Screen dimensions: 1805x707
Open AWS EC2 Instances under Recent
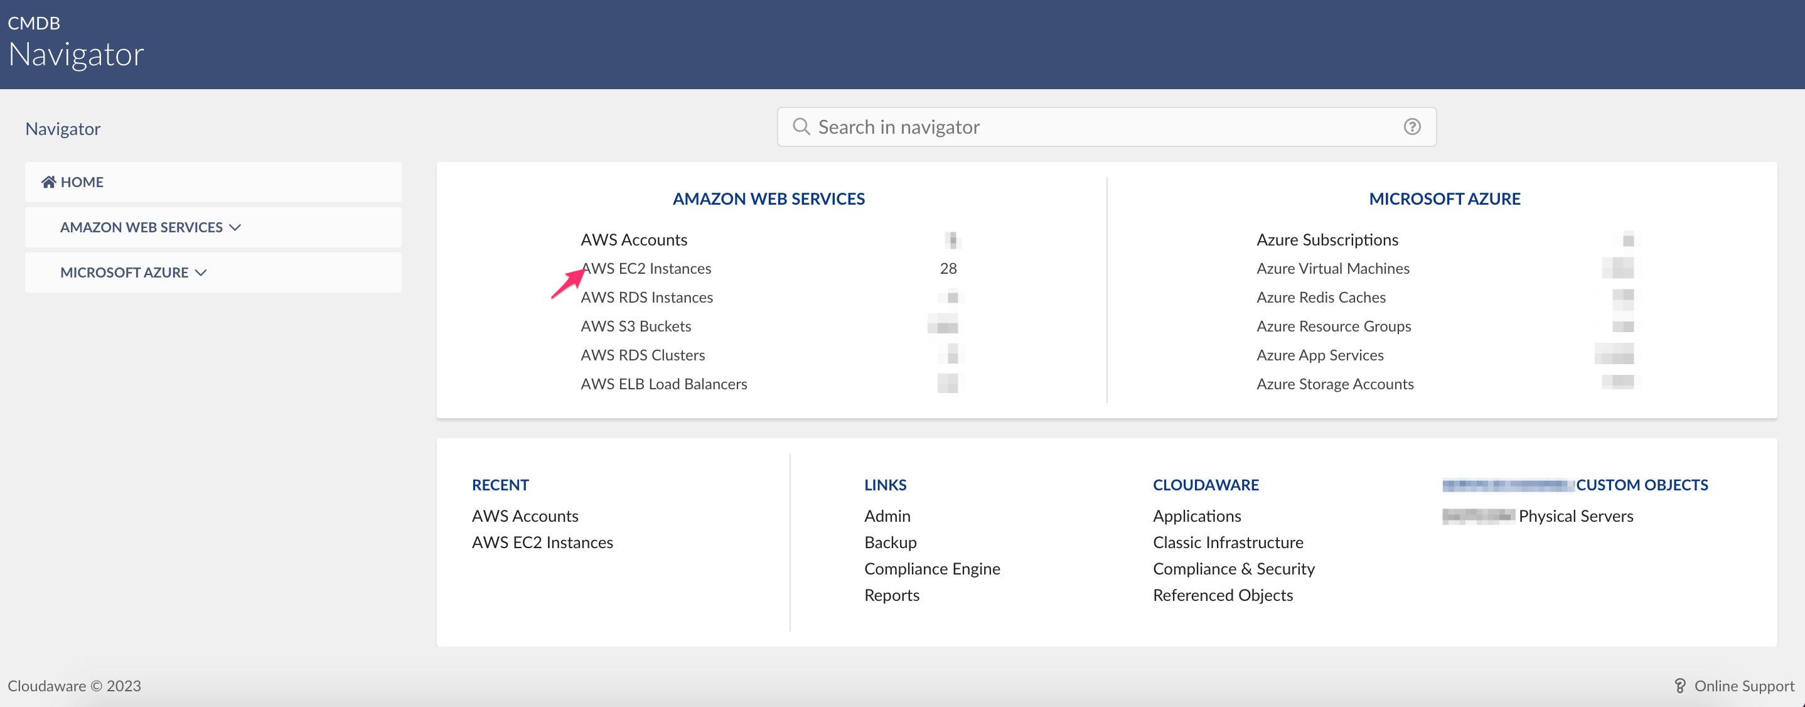(542, 542)
